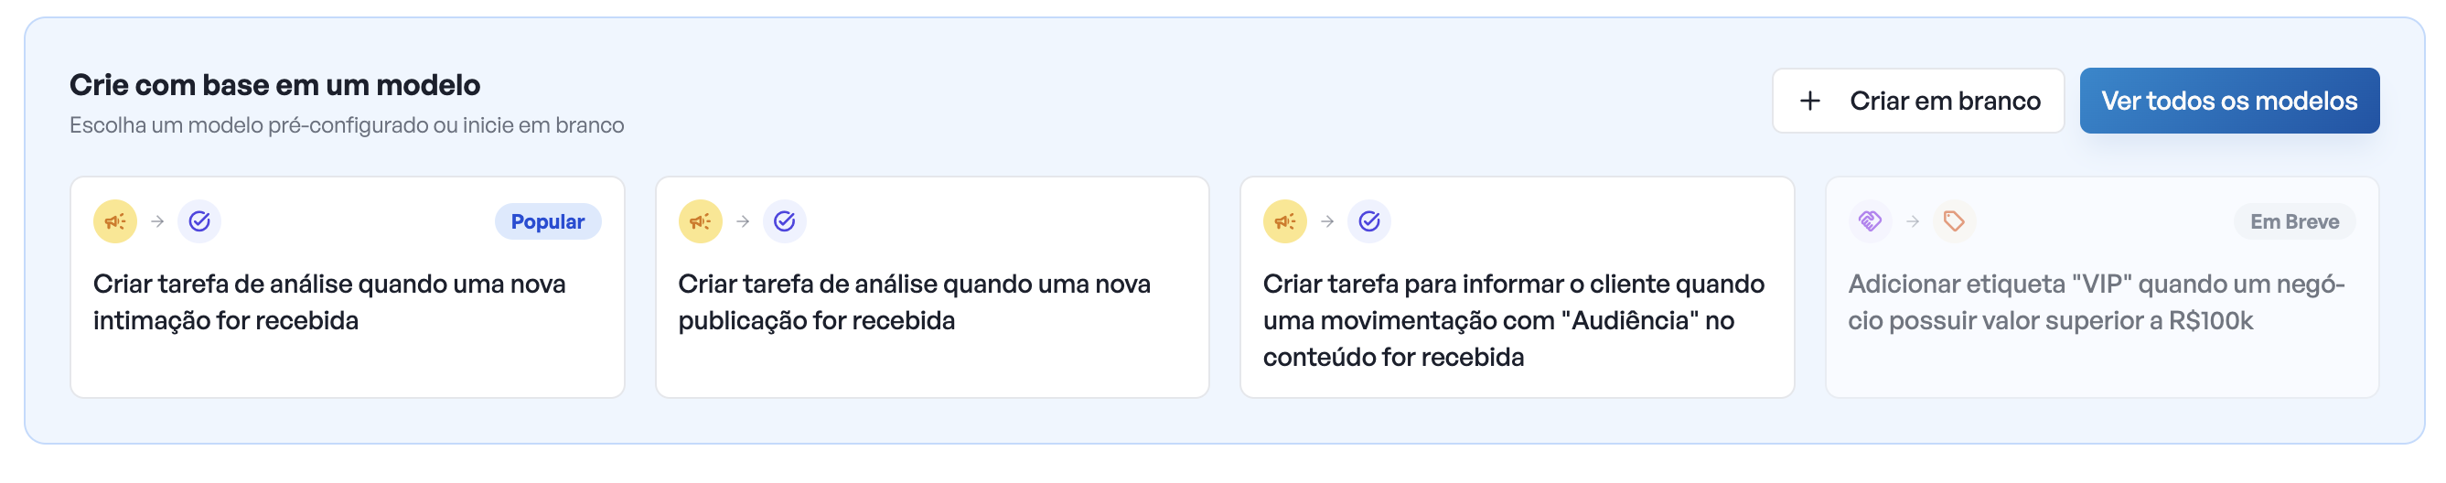Click megaphone icon on Audiência movimentação card
The image size is (2446, 483).
pyautogui.click(x=1284, y=221)
